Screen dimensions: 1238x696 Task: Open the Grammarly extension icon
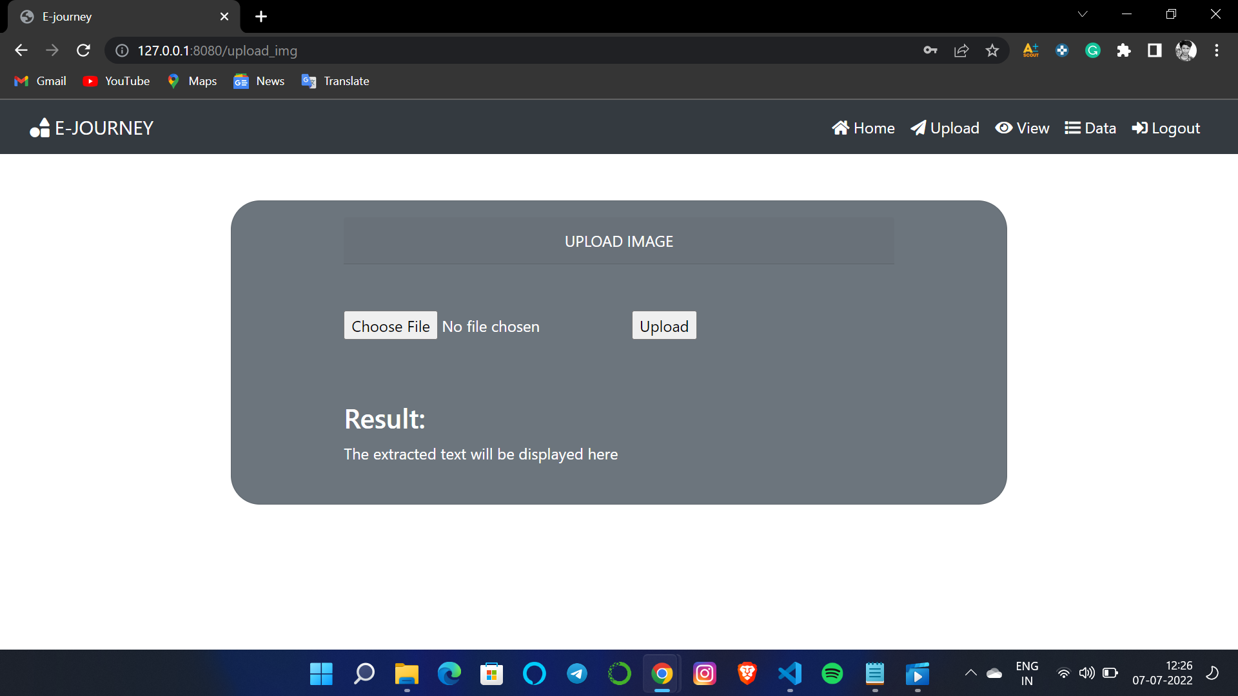pos(1092,50)
